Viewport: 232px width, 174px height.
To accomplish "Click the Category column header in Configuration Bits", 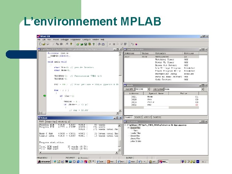I will click(x=168, y=53).
